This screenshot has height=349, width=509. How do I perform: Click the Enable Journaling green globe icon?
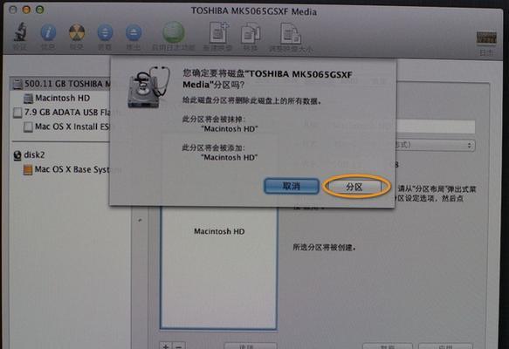click(174, 32)
